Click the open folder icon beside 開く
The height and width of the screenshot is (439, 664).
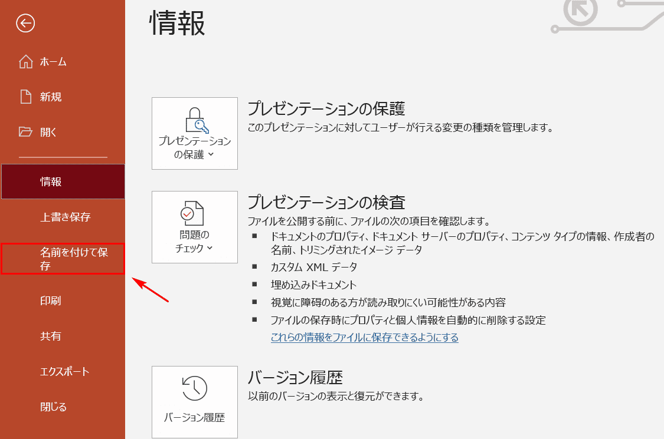tap(25, 132)
